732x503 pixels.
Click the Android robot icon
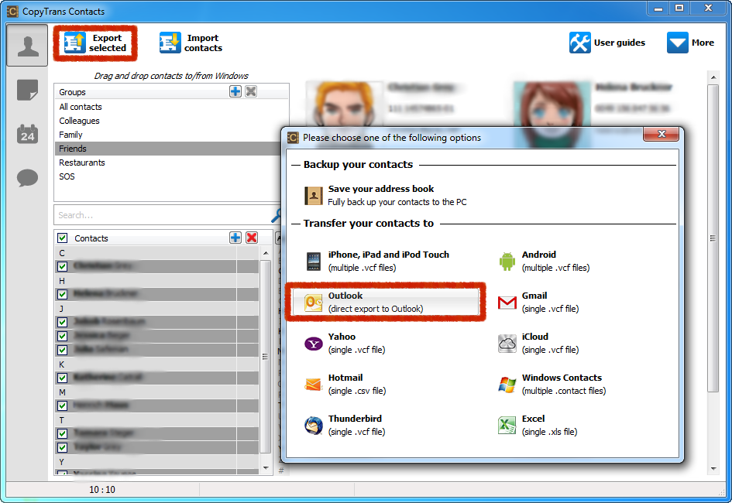tap(507, 261)
